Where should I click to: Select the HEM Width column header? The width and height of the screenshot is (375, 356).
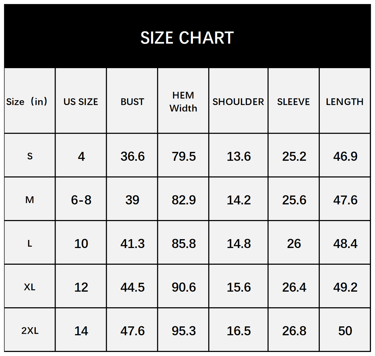pyautogui.click(x=183, y=102)
